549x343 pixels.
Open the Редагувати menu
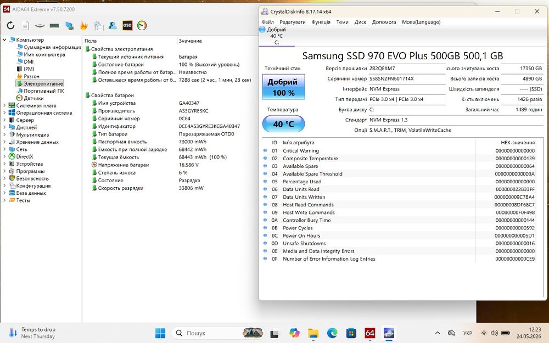click(x=293, y=22)
